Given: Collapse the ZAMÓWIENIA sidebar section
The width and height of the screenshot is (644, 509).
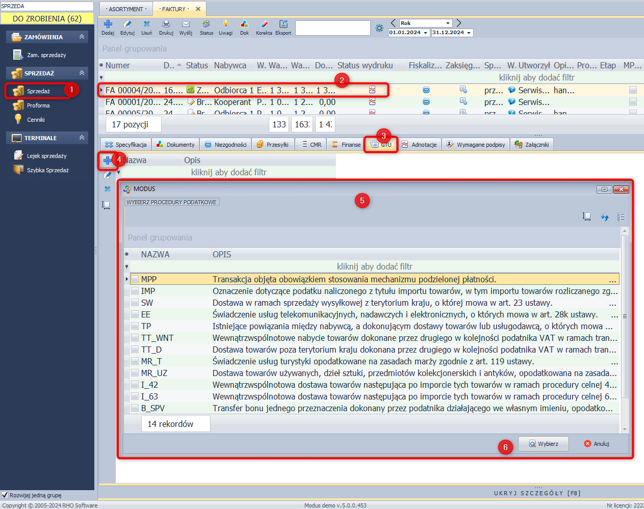Looking at the screenshot, I should (x=82, y=37).
